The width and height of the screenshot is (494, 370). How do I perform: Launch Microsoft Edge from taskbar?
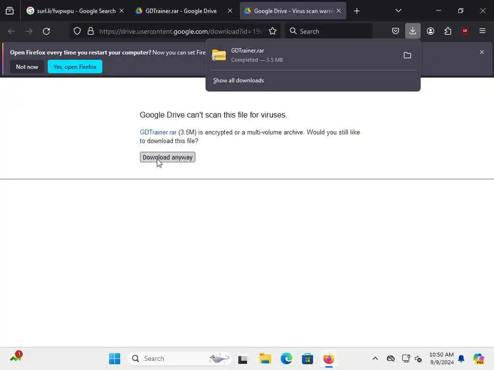pos(287,358)
